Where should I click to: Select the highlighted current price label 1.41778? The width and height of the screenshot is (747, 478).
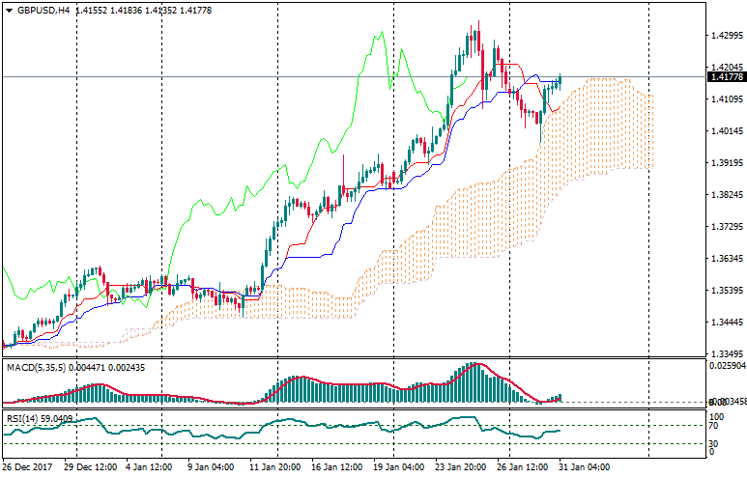tap(725, 77)
